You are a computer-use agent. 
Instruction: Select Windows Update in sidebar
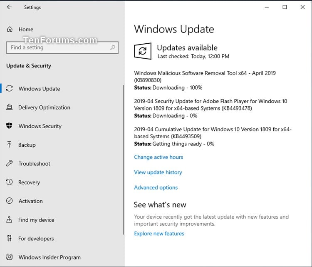[x=39, y=89]
